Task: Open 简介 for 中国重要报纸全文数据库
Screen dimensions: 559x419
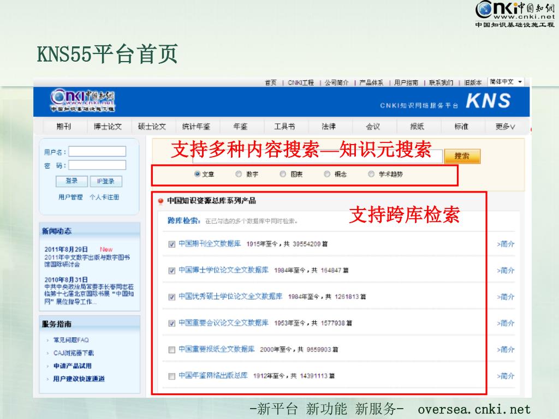Action: click(x=506, y=350)
